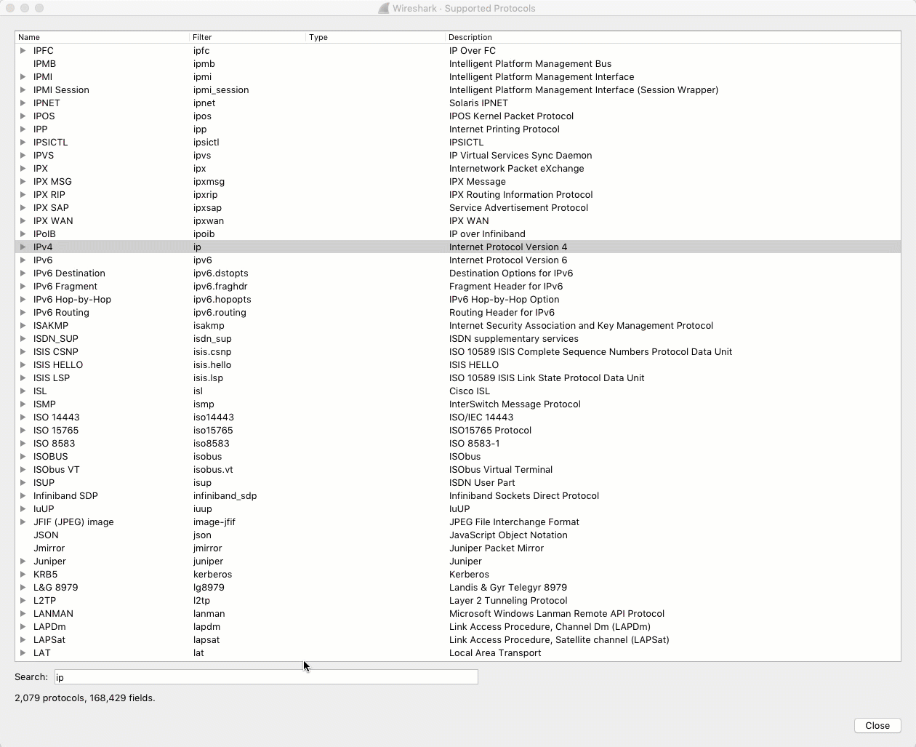Select the ISO 15765 protocol name

pyautogui.click(x=56, y=430)
